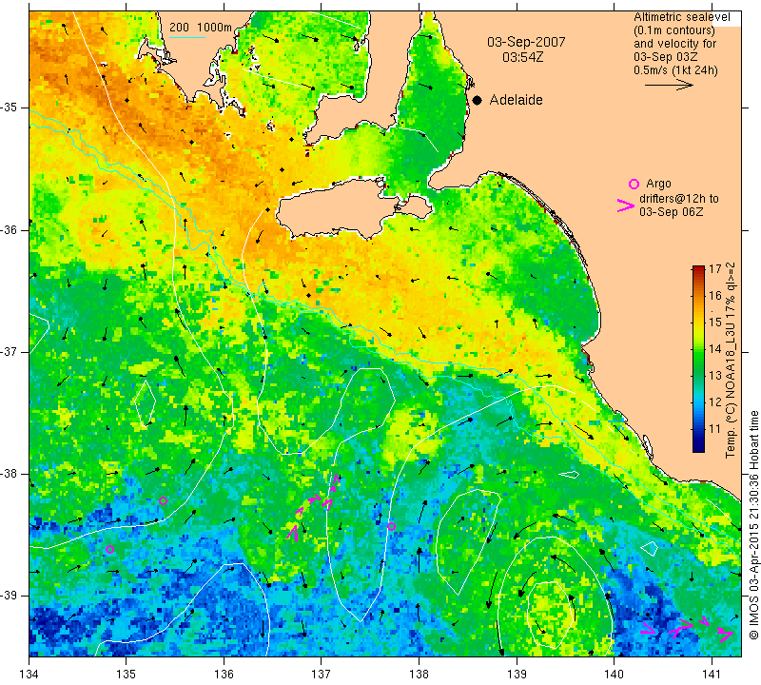Click the latitude axis label '-38'
This screenshot has width=761, height=685.
click(x=10, y=473)
